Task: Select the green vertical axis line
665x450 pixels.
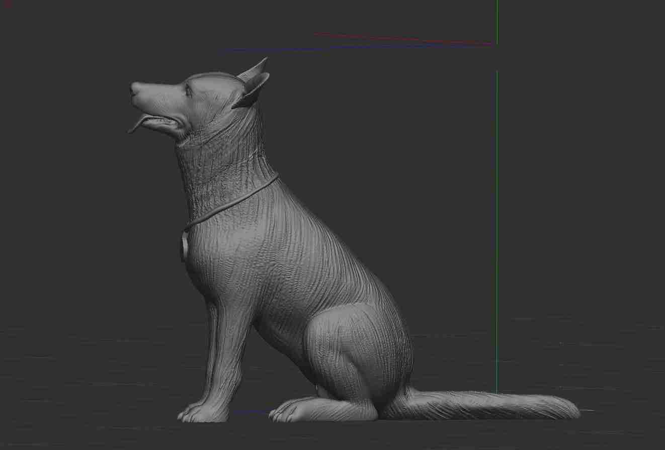Action: pyautogui.click(x=497, y=201)
